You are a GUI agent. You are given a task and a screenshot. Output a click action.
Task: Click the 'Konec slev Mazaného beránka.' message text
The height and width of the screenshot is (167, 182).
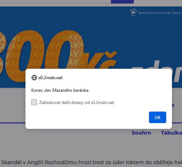coord(60,90)
